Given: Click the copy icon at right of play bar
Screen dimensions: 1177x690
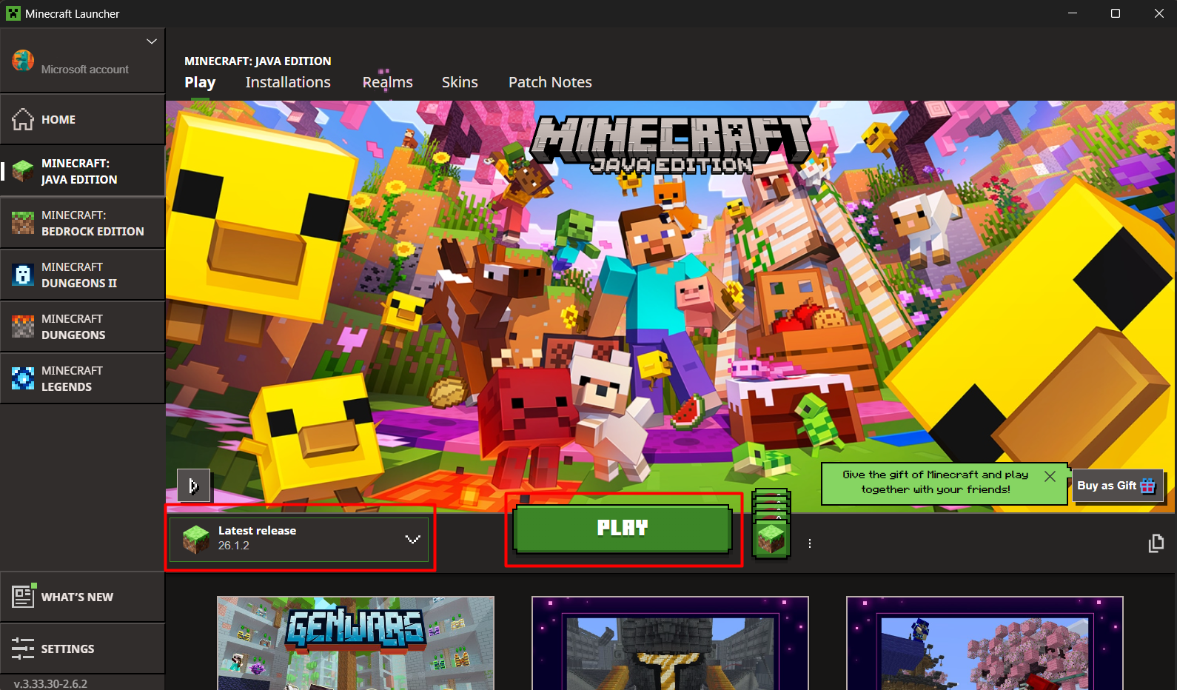Looking at the screenshot, I should (1156, 543).
